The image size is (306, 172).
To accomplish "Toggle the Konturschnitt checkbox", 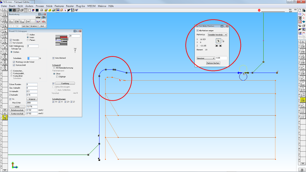I will [14, 65].
